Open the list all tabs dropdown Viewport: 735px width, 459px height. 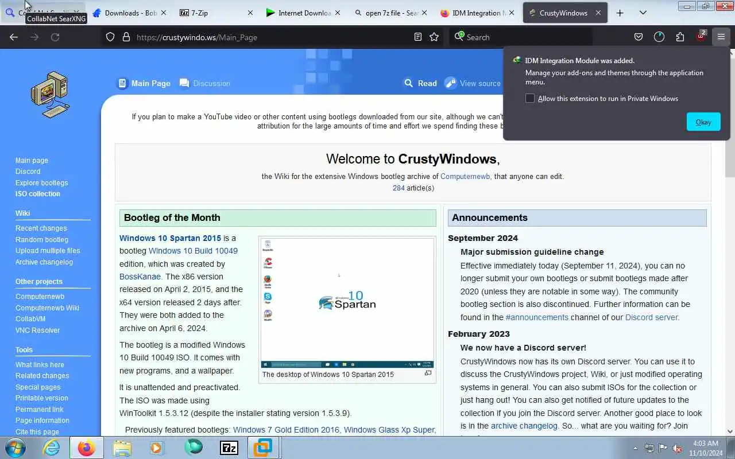click(643, 13)
